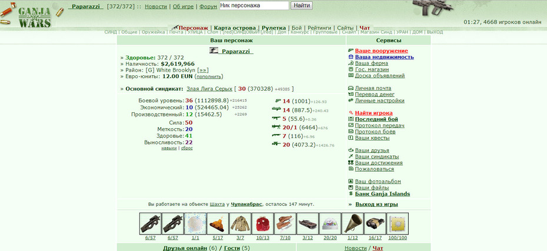Open the car item 3/12

(308, 224)
